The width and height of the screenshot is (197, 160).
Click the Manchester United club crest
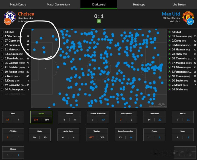(x=188, y=17)
